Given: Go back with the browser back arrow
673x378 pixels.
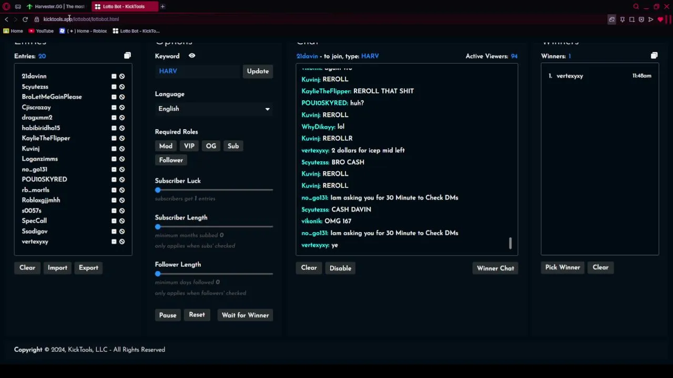Looking at the screenshot, I should pyautogui.click(x=6, y=19).
